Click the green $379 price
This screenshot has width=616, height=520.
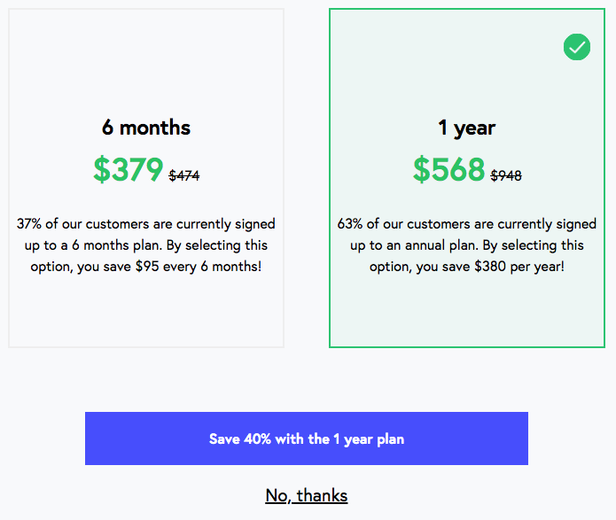[x=129, y=169]
